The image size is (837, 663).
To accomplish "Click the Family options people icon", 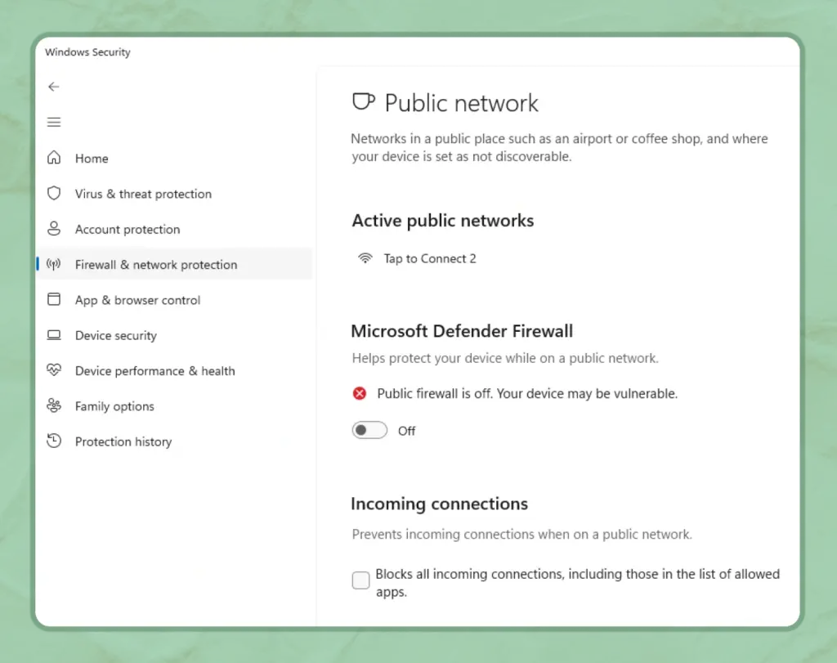I will (54, 405).
